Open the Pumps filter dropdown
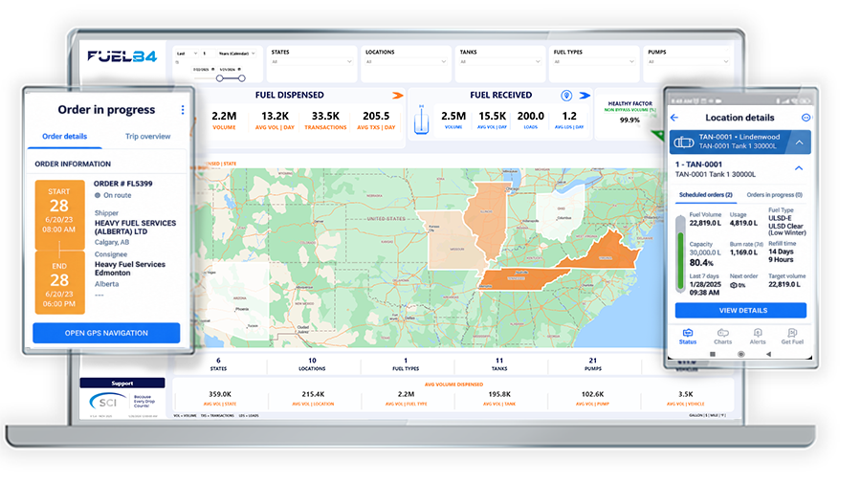Image resolution: width=861 pixels, height=482 pixels. pos(689,62)
